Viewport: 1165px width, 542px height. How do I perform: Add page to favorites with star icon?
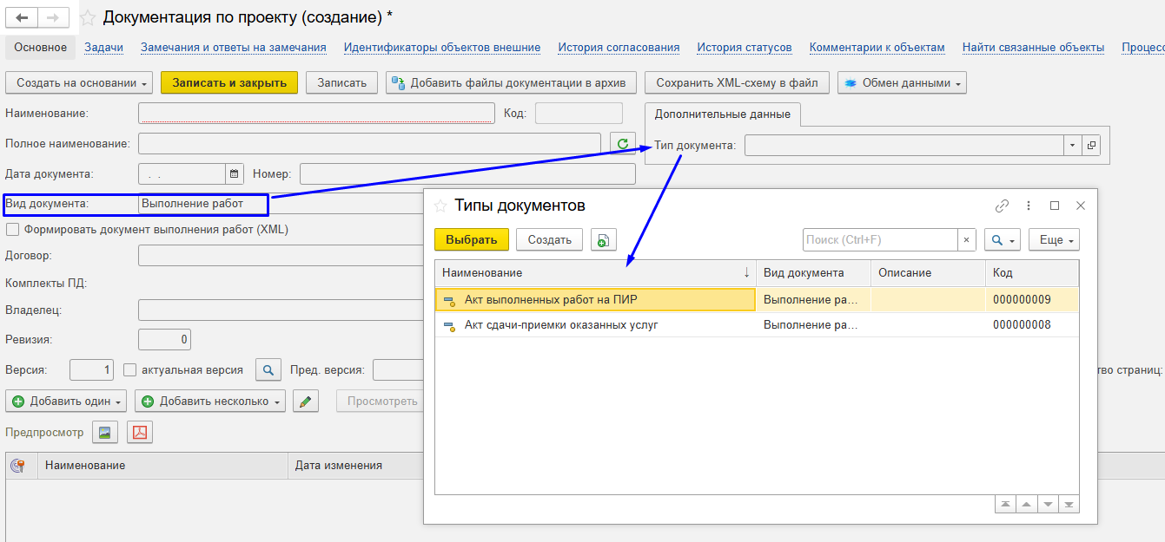(88, 17)
